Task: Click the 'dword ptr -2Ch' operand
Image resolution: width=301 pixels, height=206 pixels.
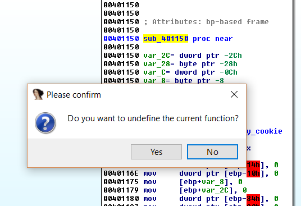Action: tap(211, 56)
